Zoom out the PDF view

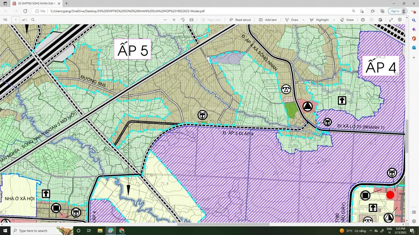[x=165, y=20]
